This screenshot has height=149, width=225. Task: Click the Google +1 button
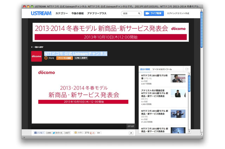(x=92, y=133)
